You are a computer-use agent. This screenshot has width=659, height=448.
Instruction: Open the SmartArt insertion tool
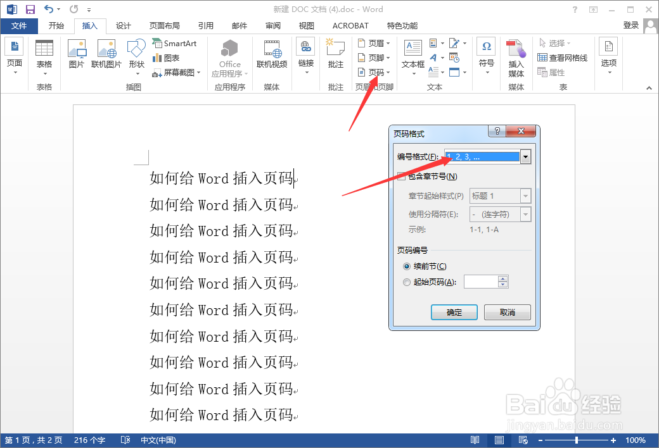[x=176, y=43]
